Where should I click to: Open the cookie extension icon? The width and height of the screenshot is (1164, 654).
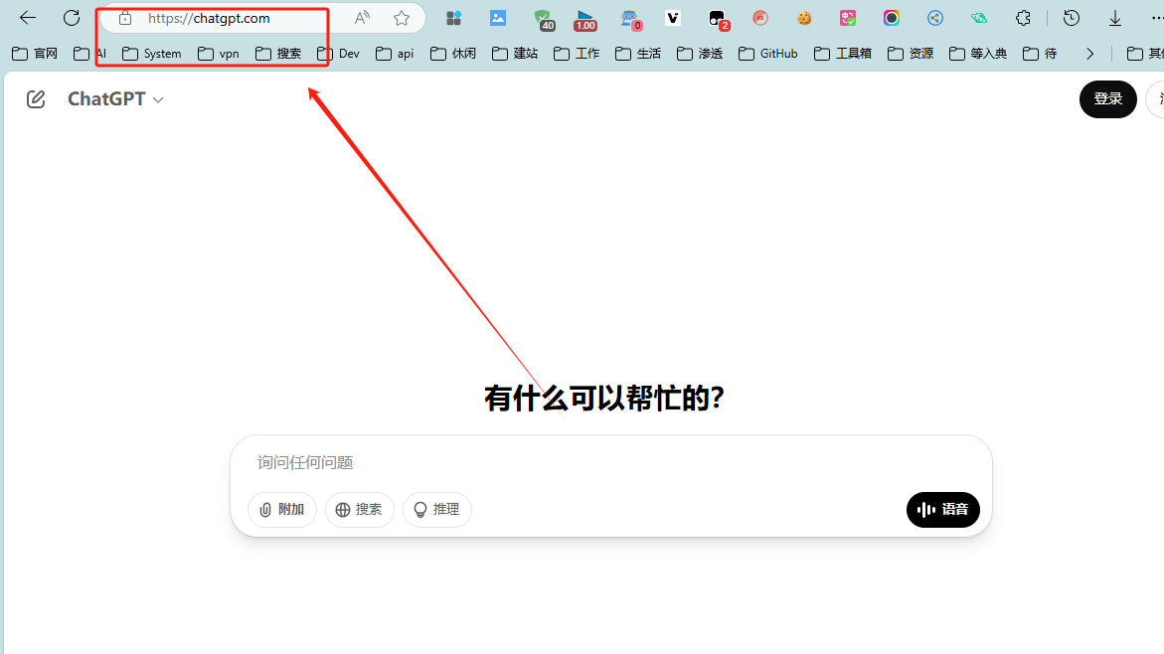[804, 18]
